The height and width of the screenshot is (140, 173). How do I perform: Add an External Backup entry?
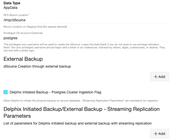(x=160, y=77)
